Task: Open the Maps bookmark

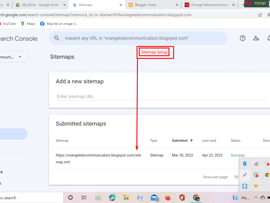Action: point(28,24)
